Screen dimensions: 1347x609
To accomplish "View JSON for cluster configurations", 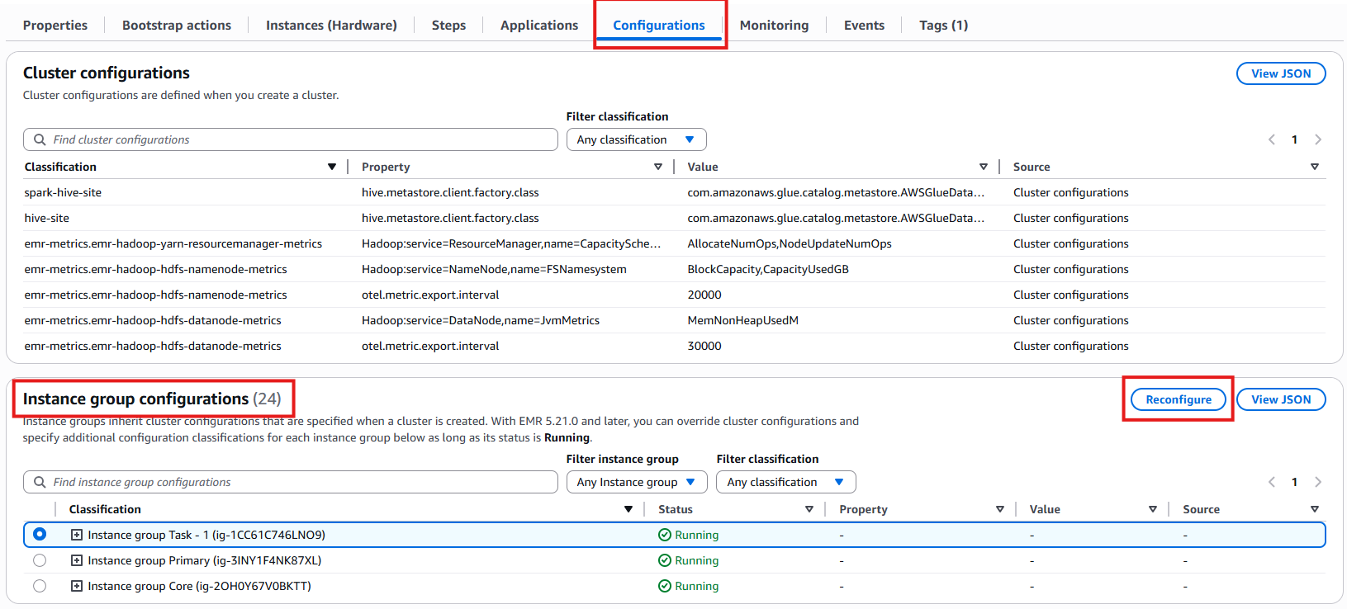I will click(x=1280, y=73).
